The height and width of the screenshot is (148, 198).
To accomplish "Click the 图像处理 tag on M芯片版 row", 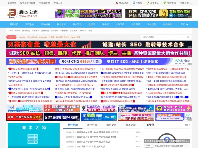I will click(x=70, y=132).
